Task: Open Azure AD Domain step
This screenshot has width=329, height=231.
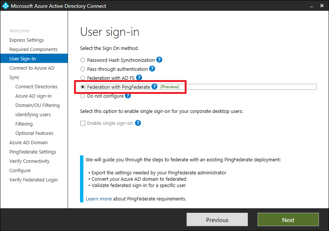Action: 28,142
